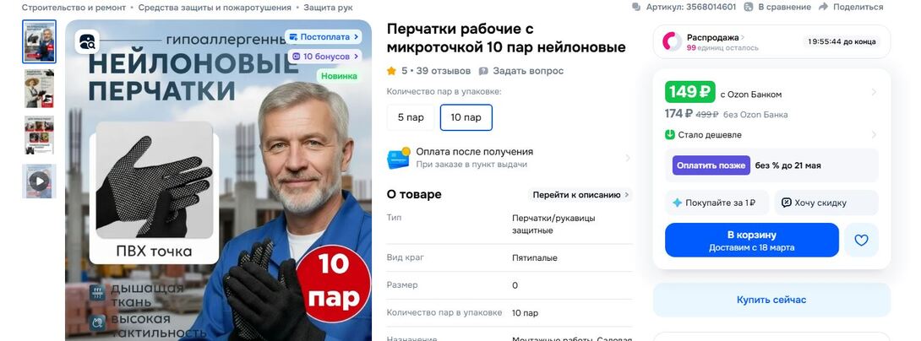Click the green price dropped arrow icon

(670, 134)
